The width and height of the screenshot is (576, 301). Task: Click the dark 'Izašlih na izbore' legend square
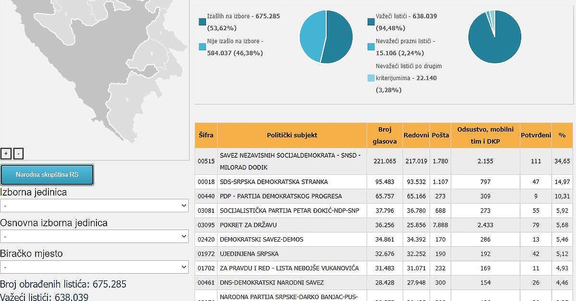pos(202,21)
